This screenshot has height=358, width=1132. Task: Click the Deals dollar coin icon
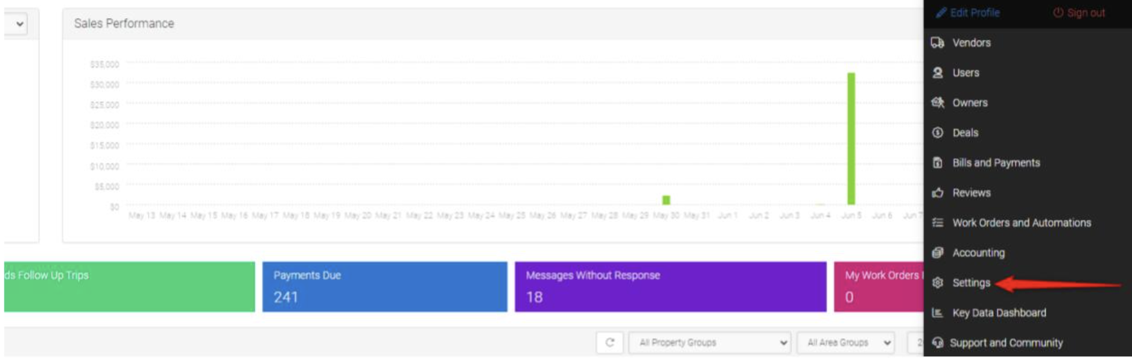point(937,133)
